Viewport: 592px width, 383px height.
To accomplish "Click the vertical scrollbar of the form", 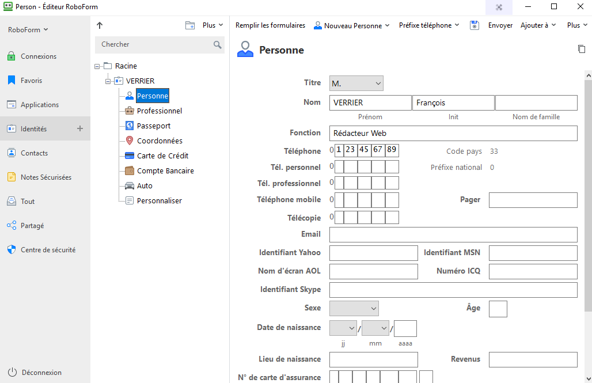I will (x=588, y=196).
